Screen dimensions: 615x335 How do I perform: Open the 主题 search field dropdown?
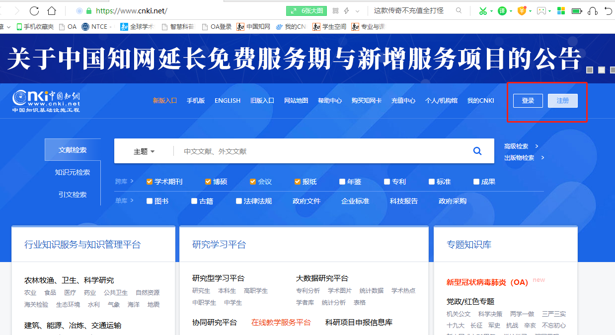(x=144, y=151)
